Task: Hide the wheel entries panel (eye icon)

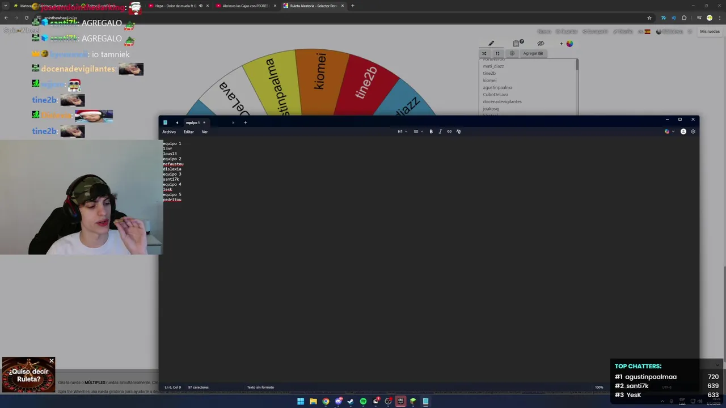Action: (541, 44)
